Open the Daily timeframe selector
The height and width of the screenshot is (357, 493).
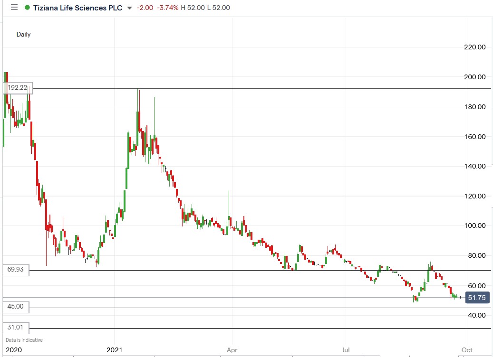[x=24, y=34]
